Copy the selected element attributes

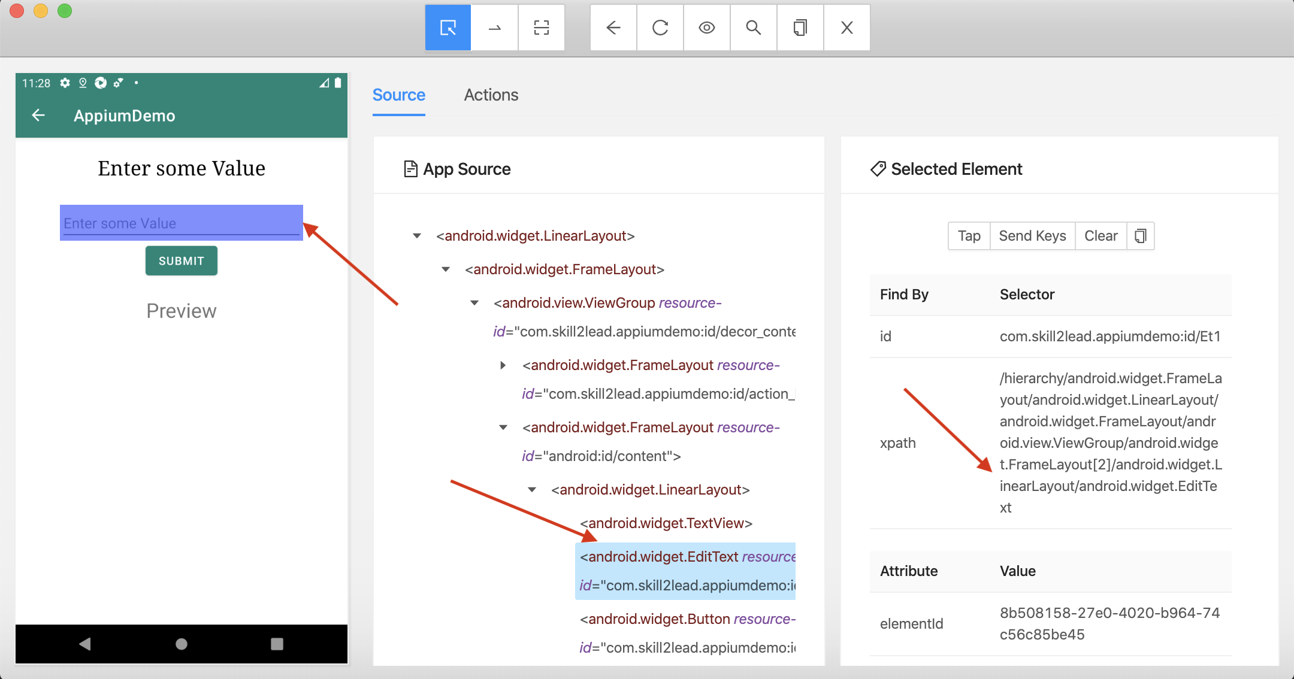pyautogui.click(x=1141, y=235)
